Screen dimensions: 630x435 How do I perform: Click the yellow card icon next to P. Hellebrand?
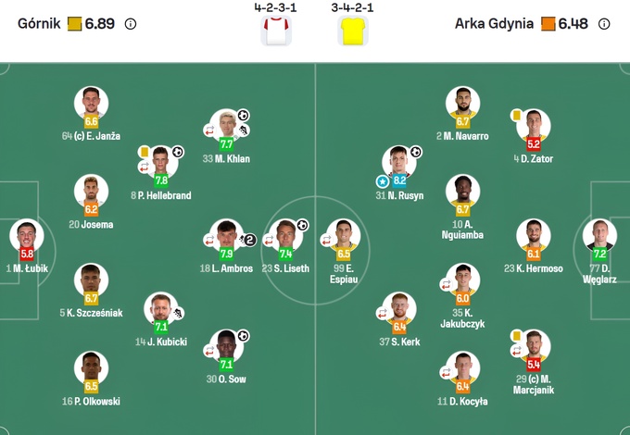coord(145,151)
